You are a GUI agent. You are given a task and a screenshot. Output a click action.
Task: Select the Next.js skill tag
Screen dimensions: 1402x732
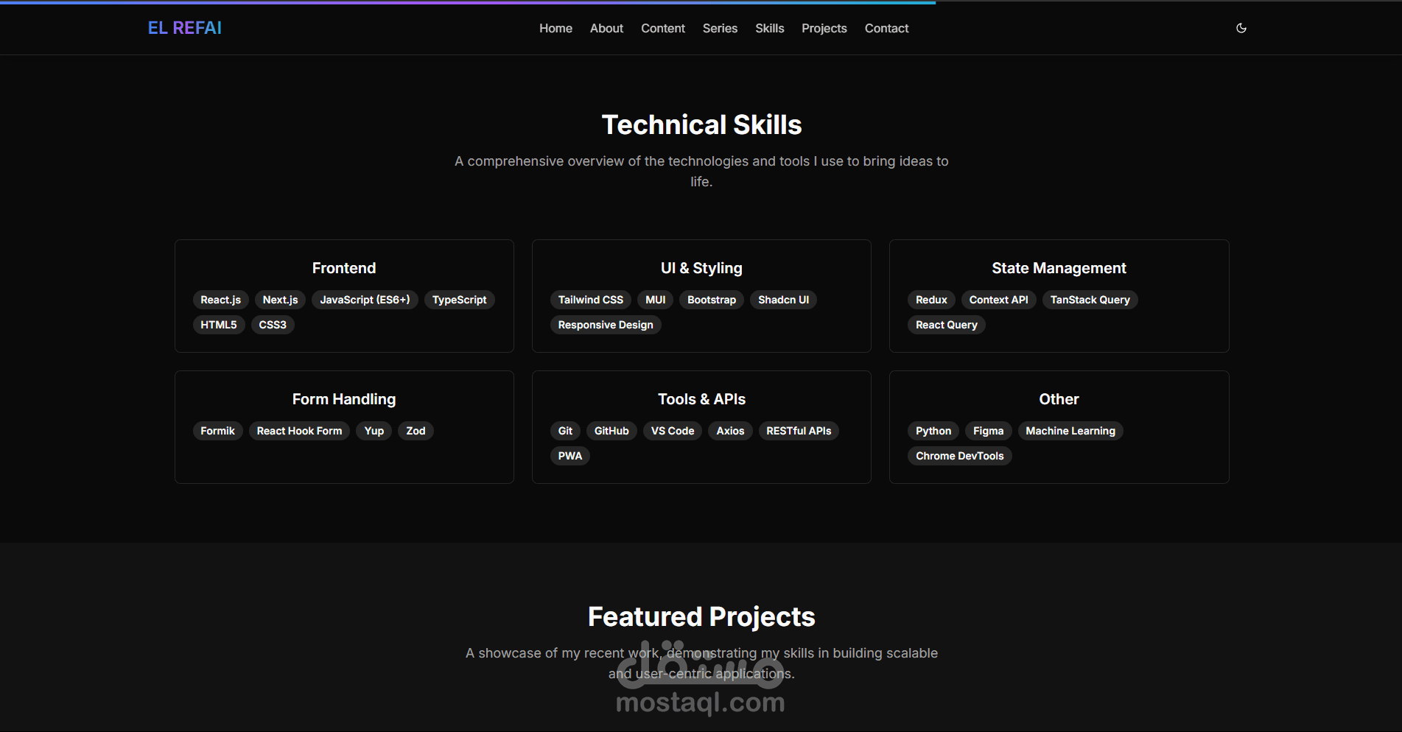[280, 300]
